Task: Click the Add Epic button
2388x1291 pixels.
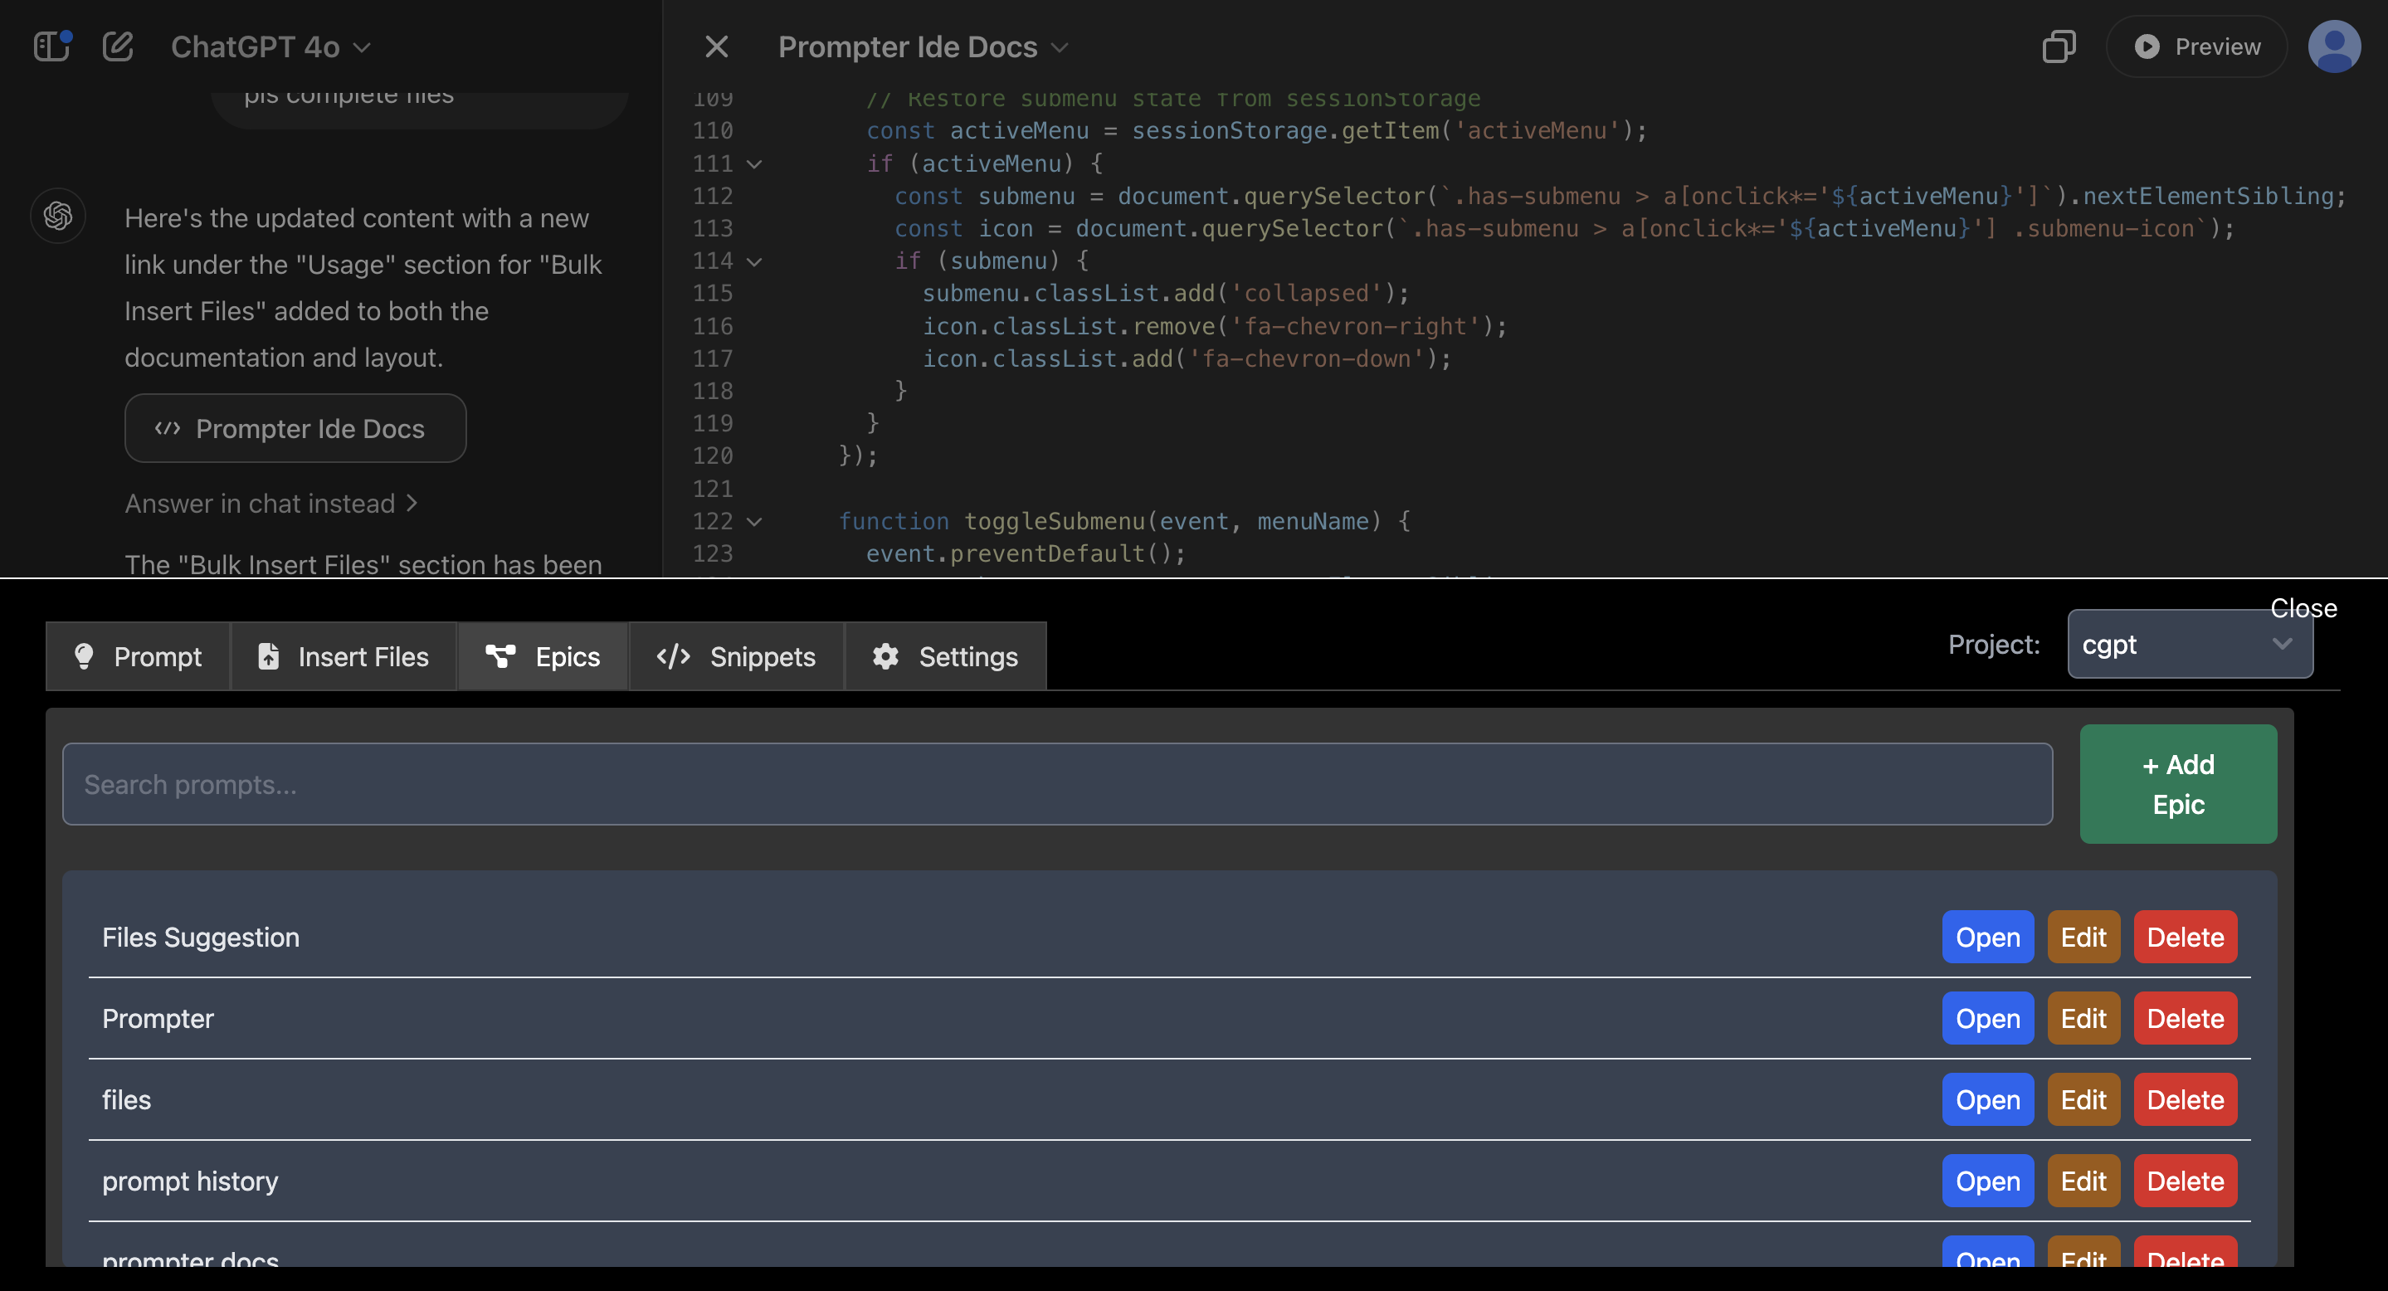Action: click(x=2177, y=784)
